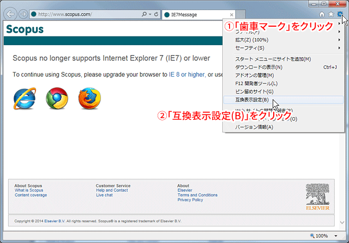Click the About Scopus footer heading

coord(28,186)
